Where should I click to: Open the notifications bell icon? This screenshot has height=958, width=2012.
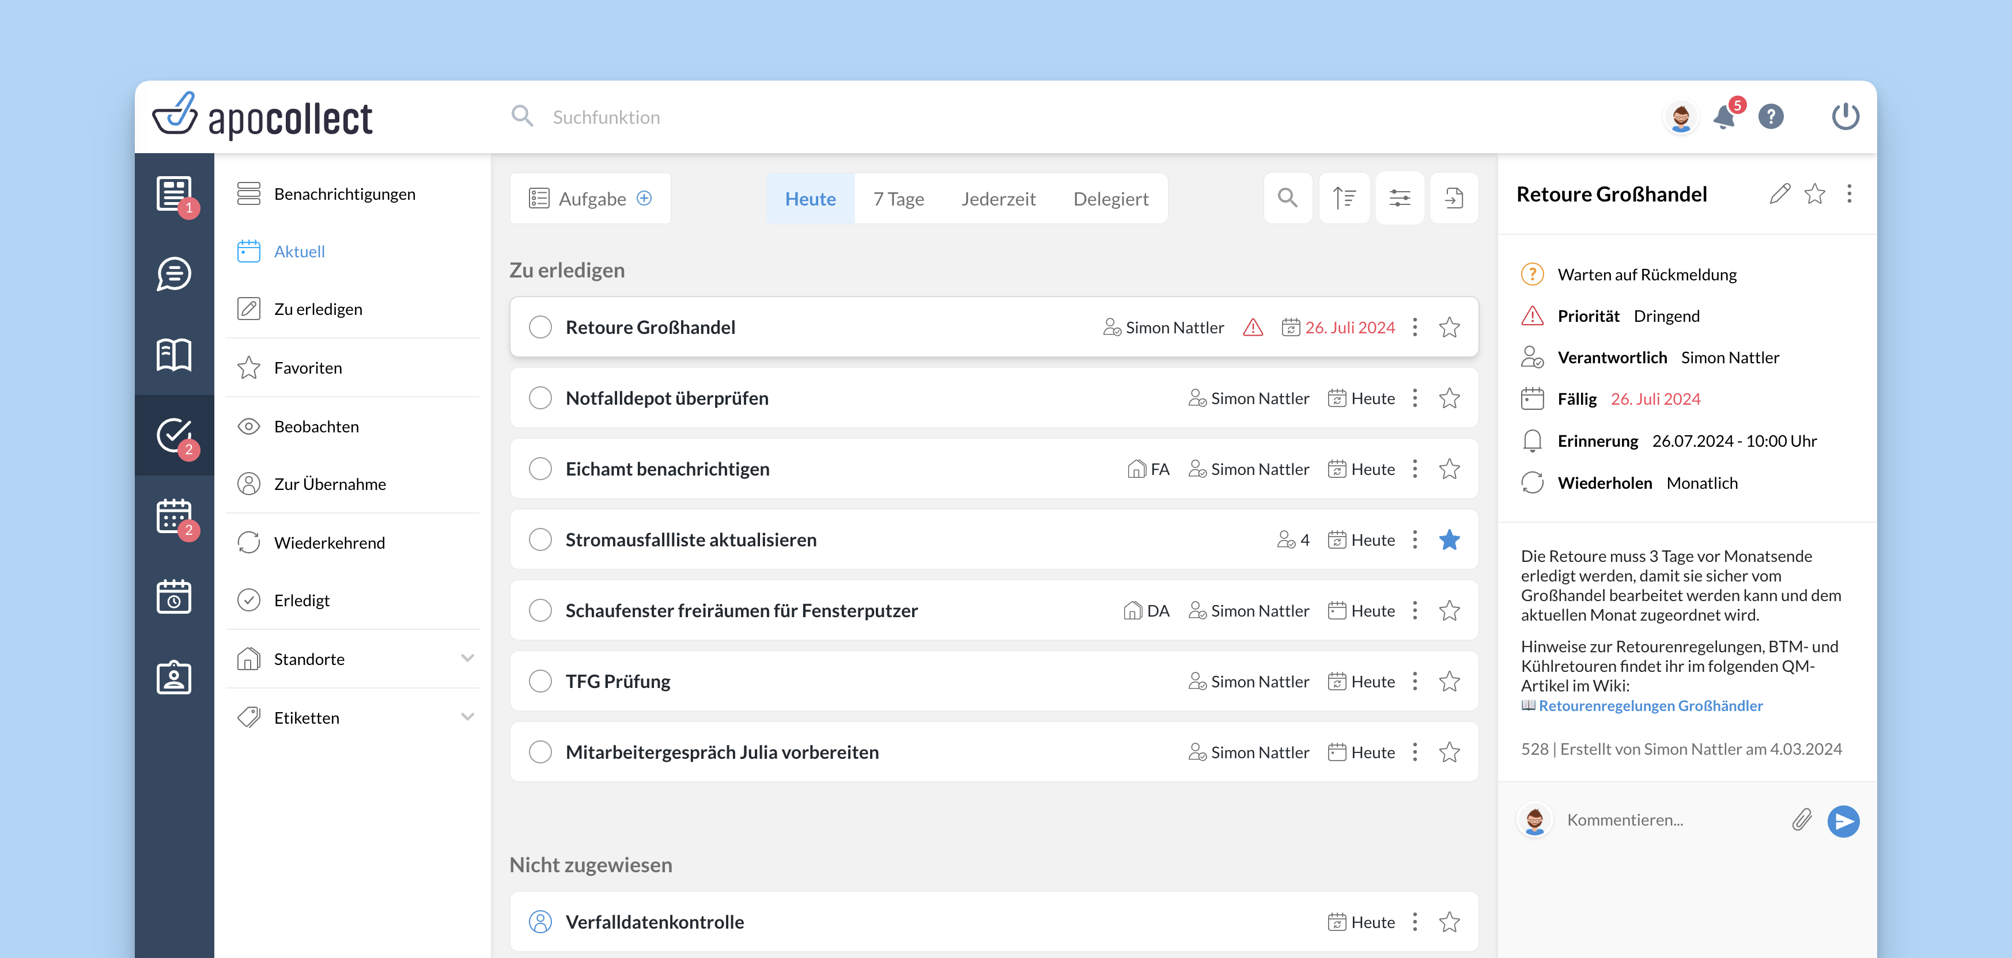tap(1724, 118)
